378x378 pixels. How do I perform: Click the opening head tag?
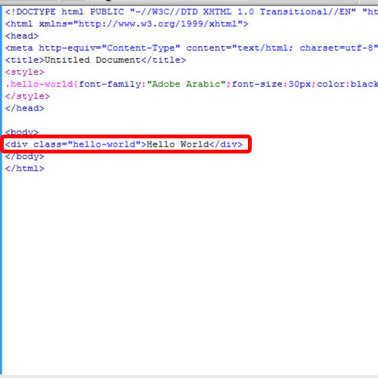pos(22,36)
